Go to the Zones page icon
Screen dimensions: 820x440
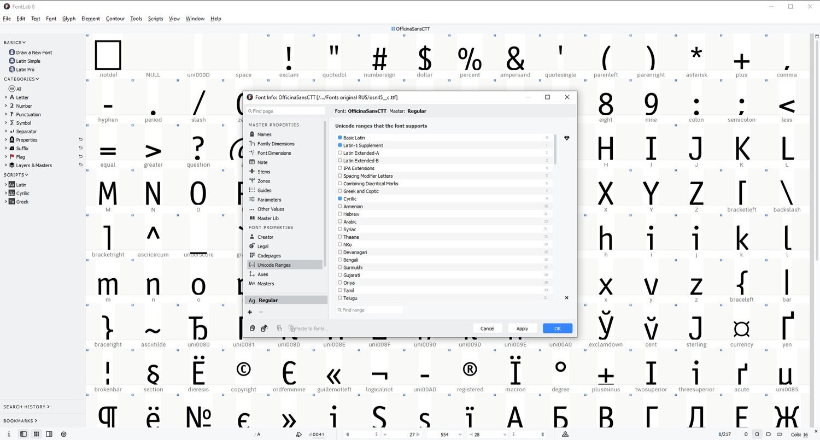(x=252, y=180)
